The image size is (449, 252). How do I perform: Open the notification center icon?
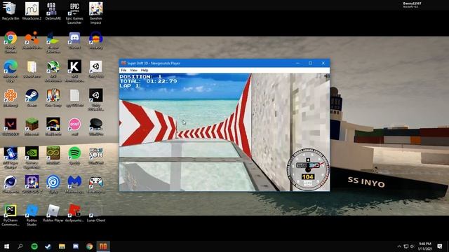tap(440, 246)
